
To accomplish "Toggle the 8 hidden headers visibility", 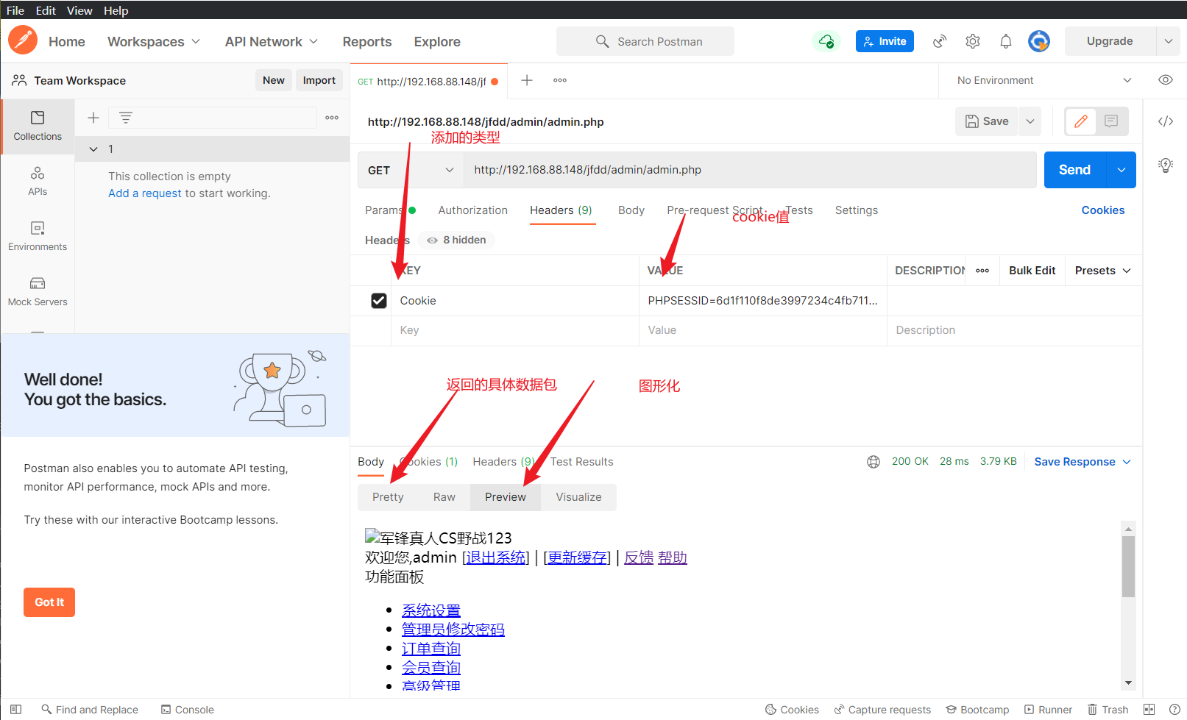I will click(457, 240).
